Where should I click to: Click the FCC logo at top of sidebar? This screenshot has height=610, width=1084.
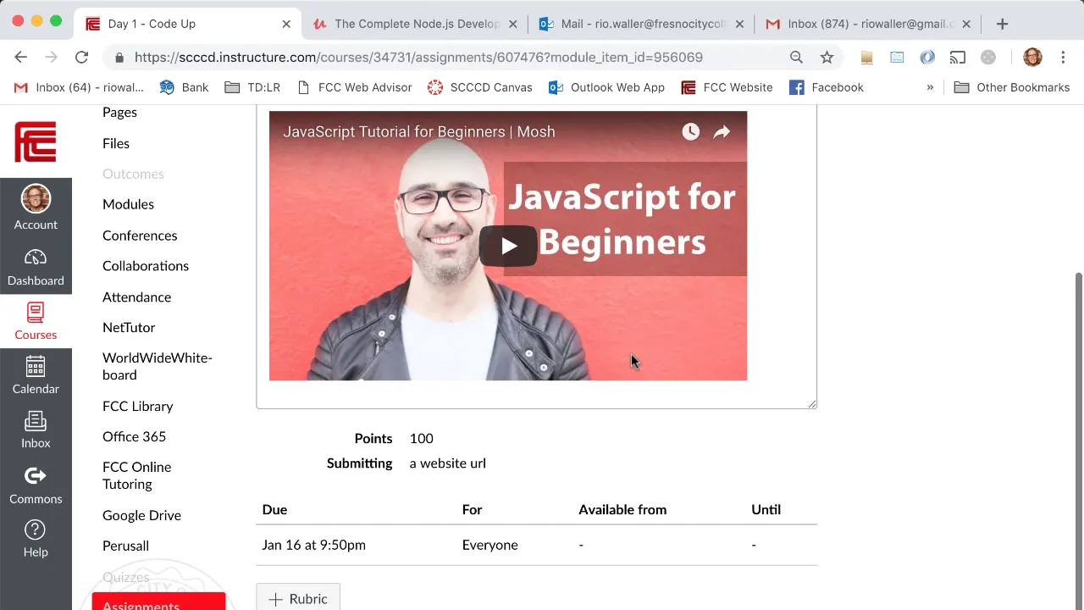tap(36, 141)
